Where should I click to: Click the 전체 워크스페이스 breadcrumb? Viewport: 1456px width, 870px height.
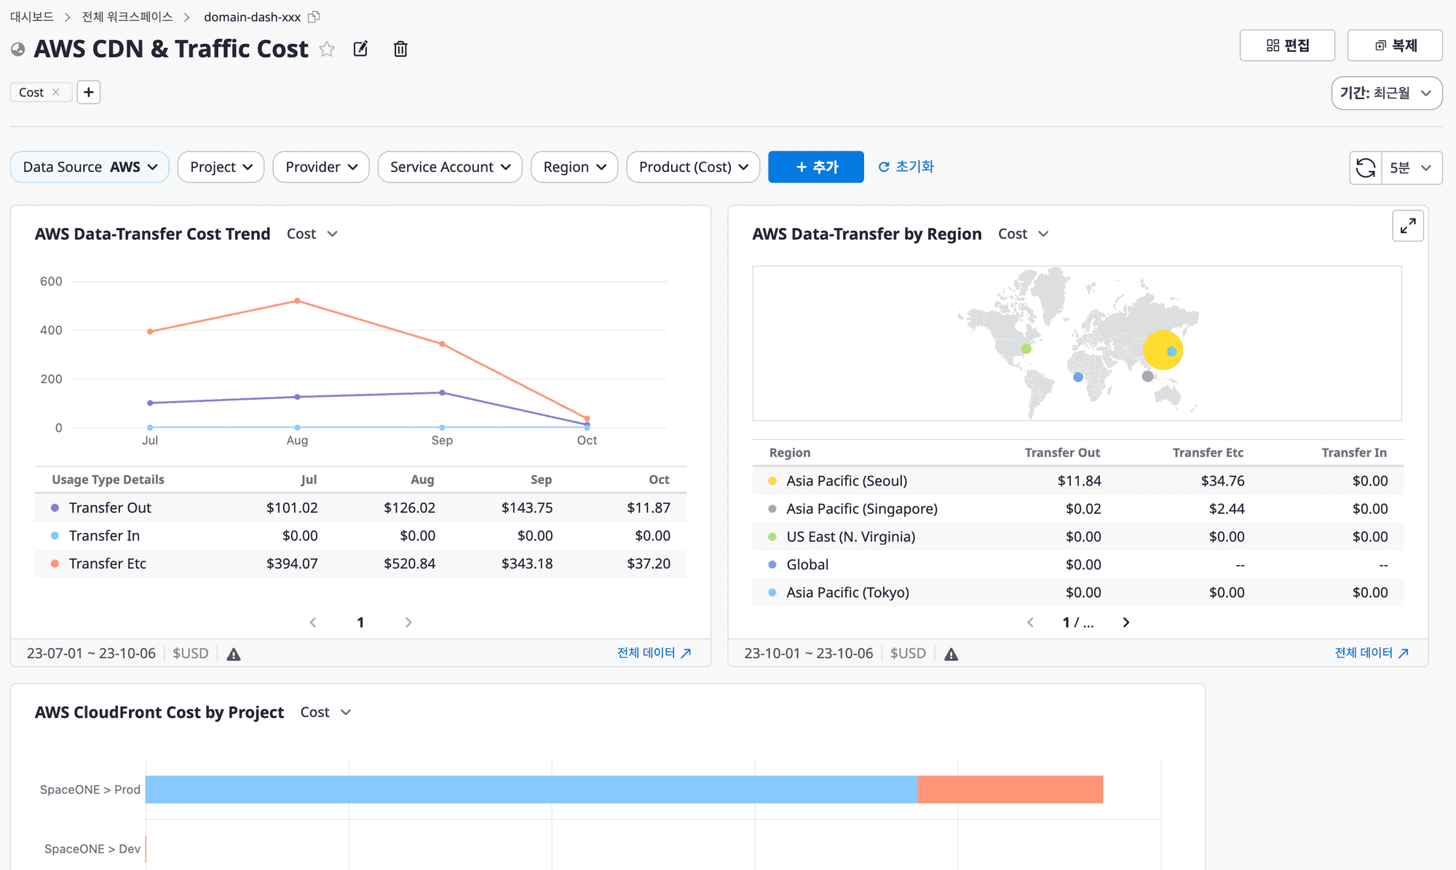127,17
